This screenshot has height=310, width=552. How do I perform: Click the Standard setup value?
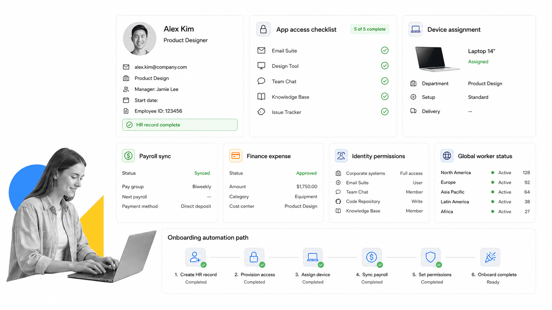pyautogui.click(x=478, y=97)
